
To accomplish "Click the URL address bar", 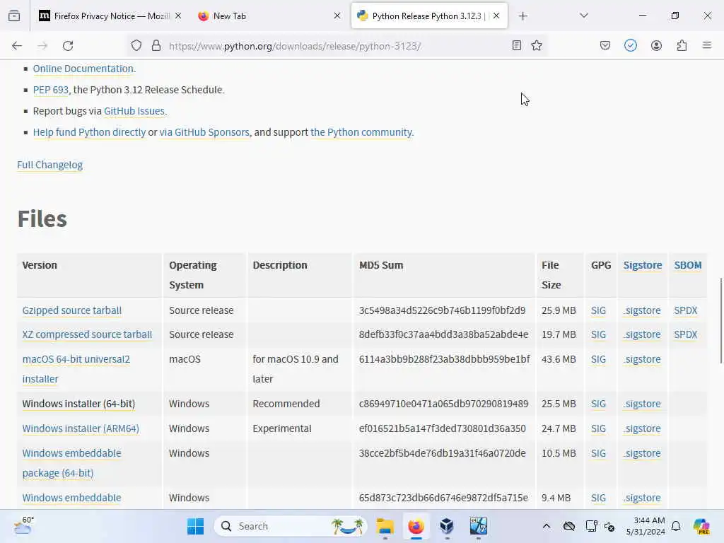I will coord(337,46).
